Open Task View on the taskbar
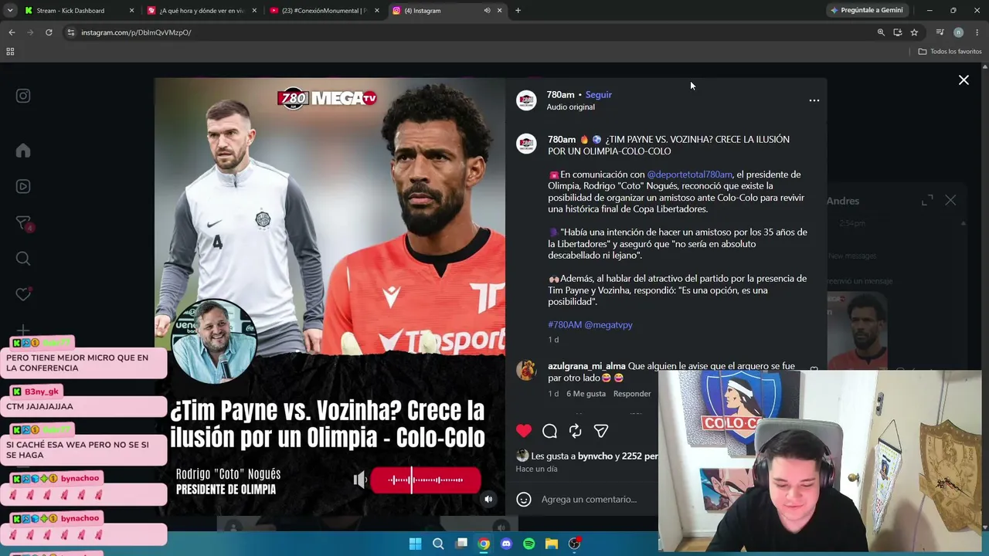 click(x=461, y=544)
